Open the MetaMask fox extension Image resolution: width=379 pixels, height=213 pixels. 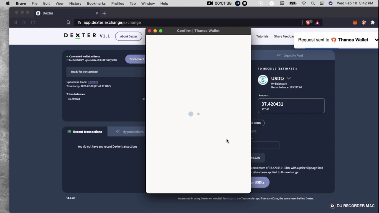(x=355, y=22)
